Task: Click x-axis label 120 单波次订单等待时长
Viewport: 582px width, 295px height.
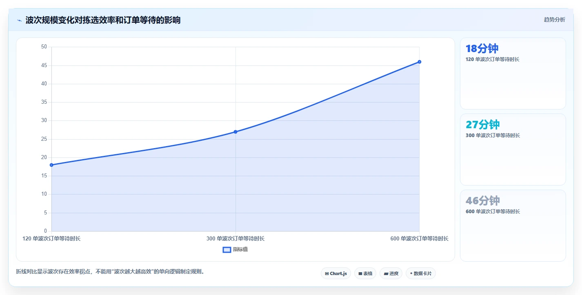Action: (x=51, y=239)
